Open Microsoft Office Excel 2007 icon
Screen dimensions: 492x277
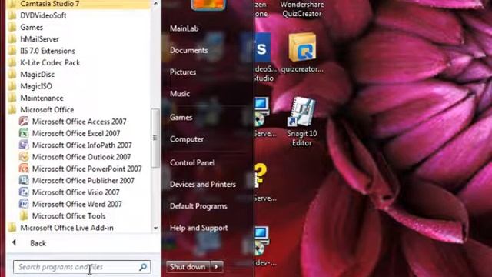[24, 133]
